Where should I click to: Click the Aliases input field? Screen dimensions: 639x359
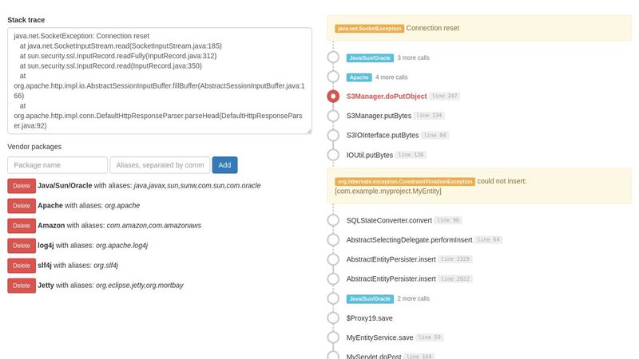(x=160, y=165)
